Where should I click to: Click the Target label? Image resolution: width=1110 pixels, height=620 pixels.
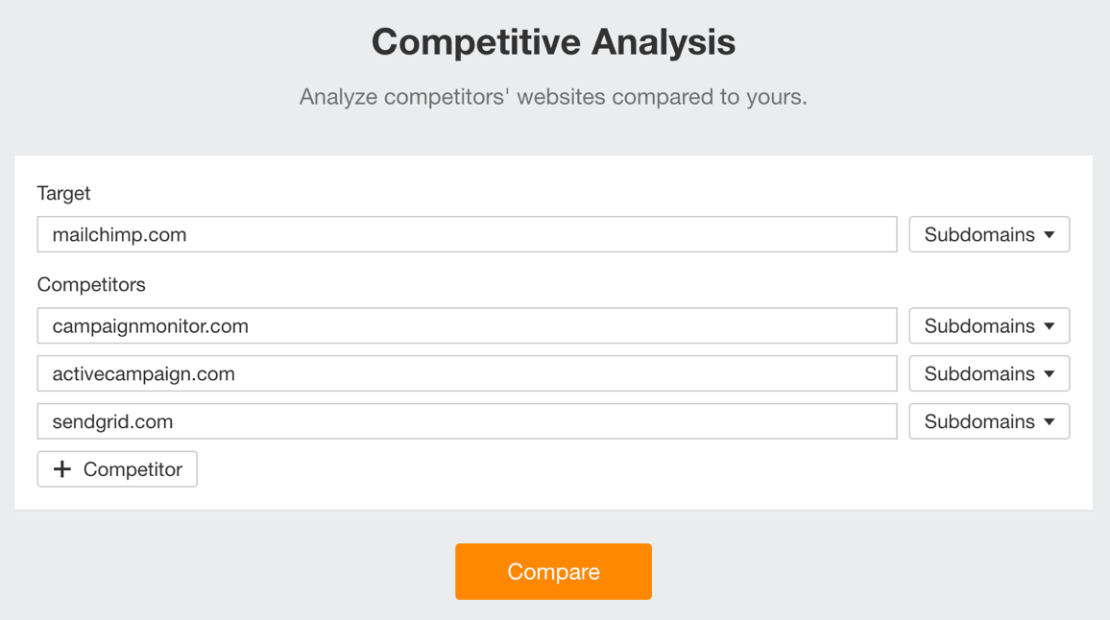click(63, 193)
